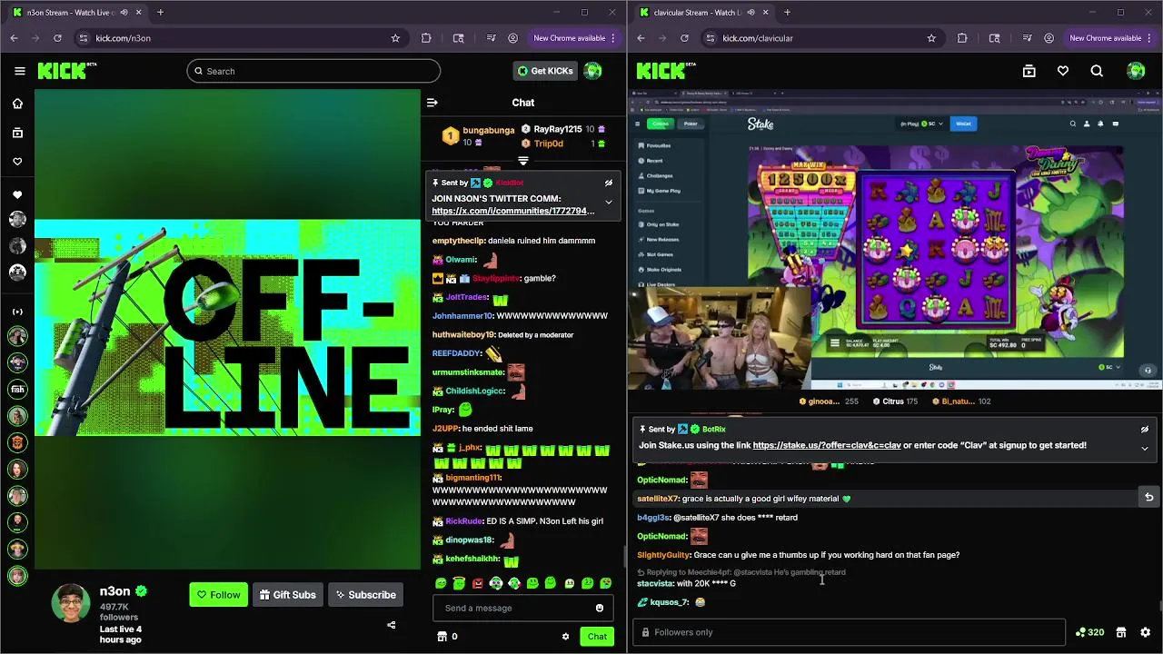Click username RickRude in n3on chat

click(x=463, y=521)
